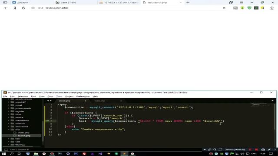Close the test/search.php browser tab
The width and height of the screenshot is (278, 156).
point(181,3)
